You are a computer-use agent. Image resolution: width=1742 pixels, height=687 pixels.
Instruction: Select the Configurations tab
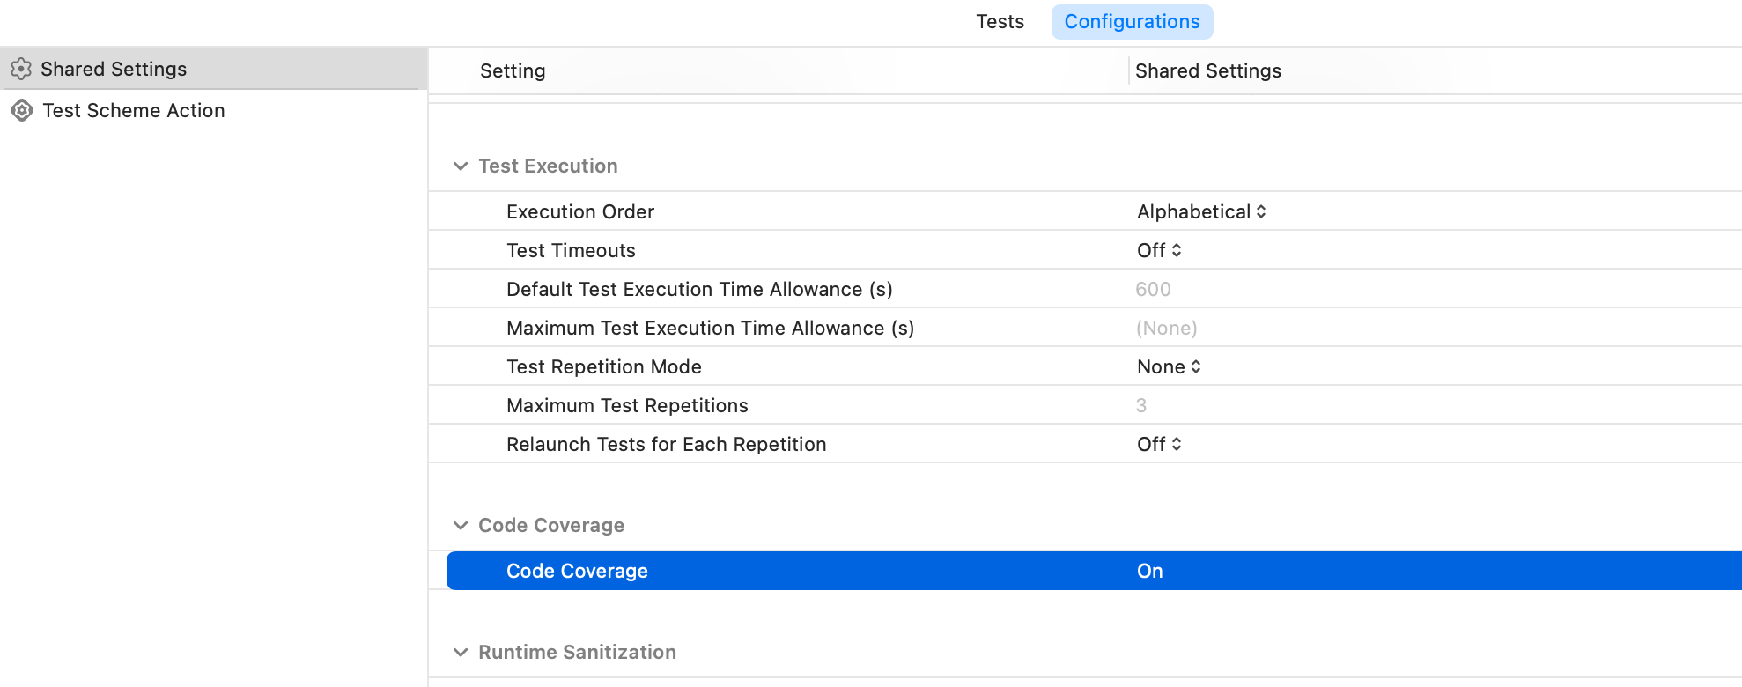pyautogui.click(x=1132, y=22)
